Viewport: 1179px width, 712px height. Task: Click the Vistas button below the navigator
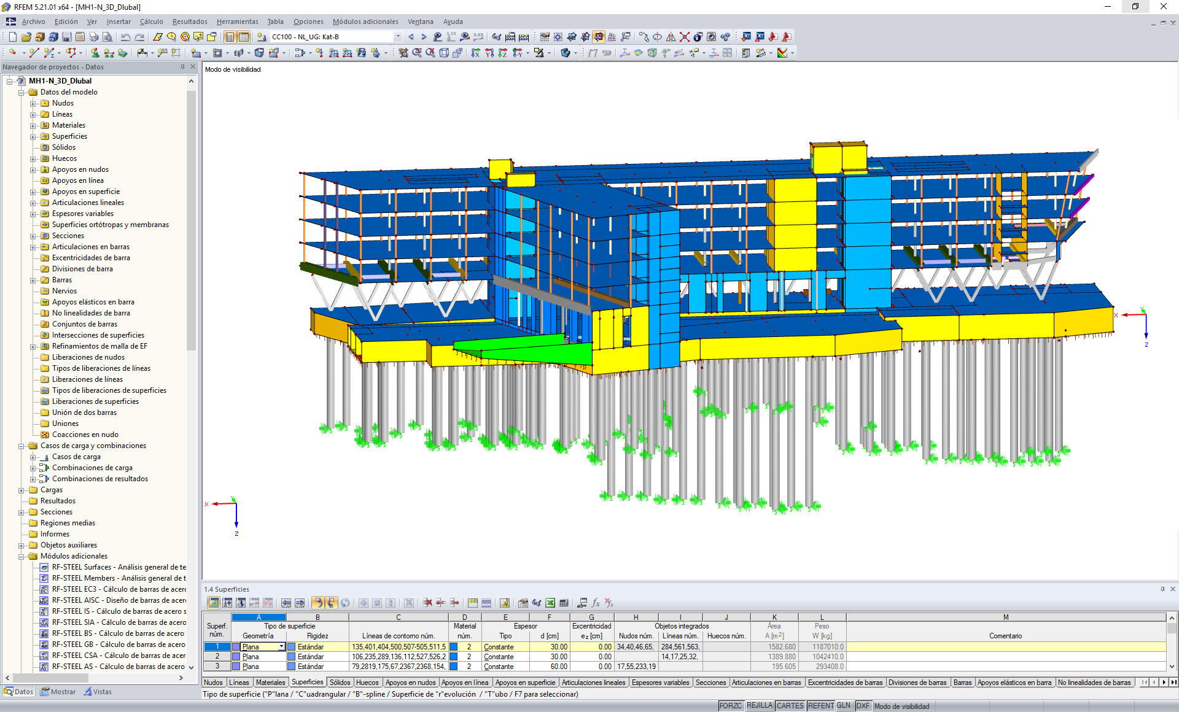click(98, 691)
